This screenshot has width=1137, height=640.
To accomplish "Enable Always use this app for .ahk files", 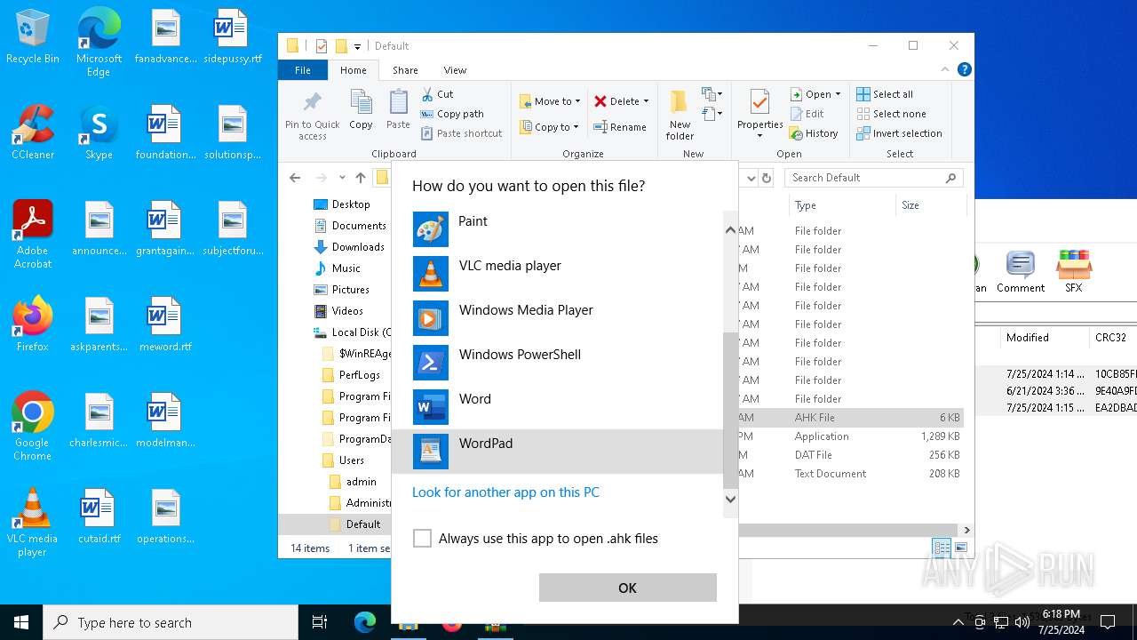I will coord(423,539).
